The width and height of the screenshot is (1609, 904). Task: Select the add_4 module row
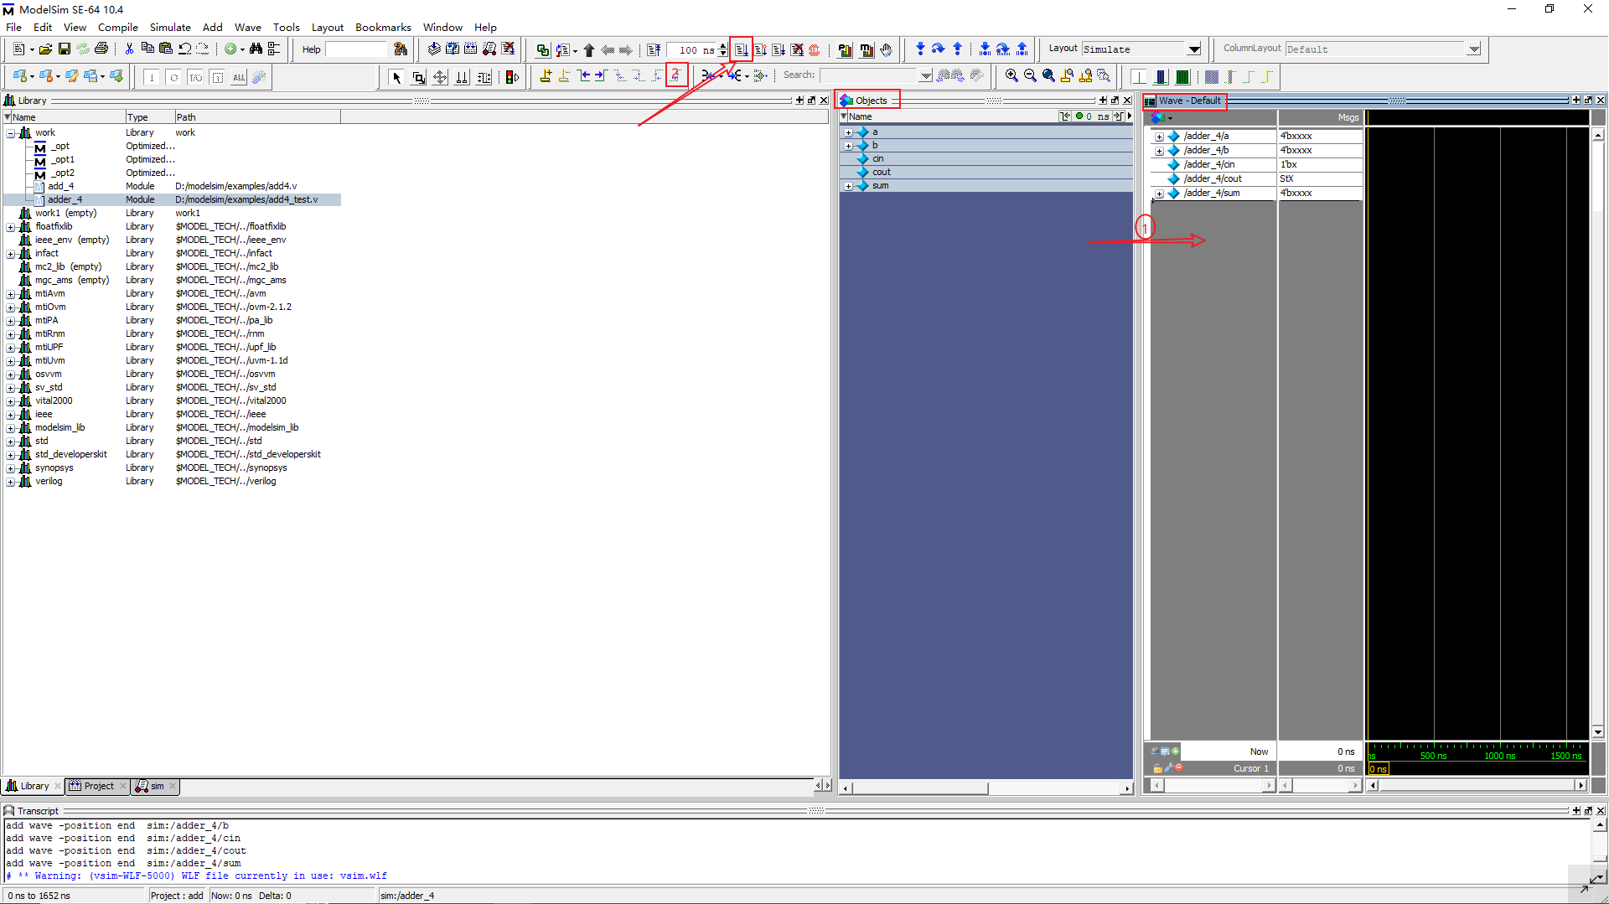pyautogui.click(x=172, y=186)
